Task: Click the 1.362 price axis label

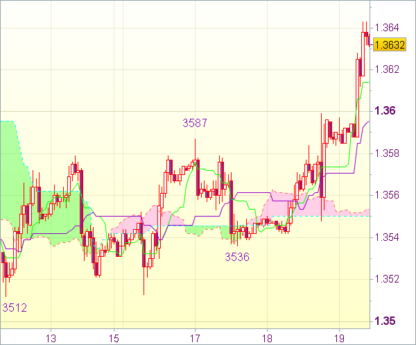Action: coord(387,69)
